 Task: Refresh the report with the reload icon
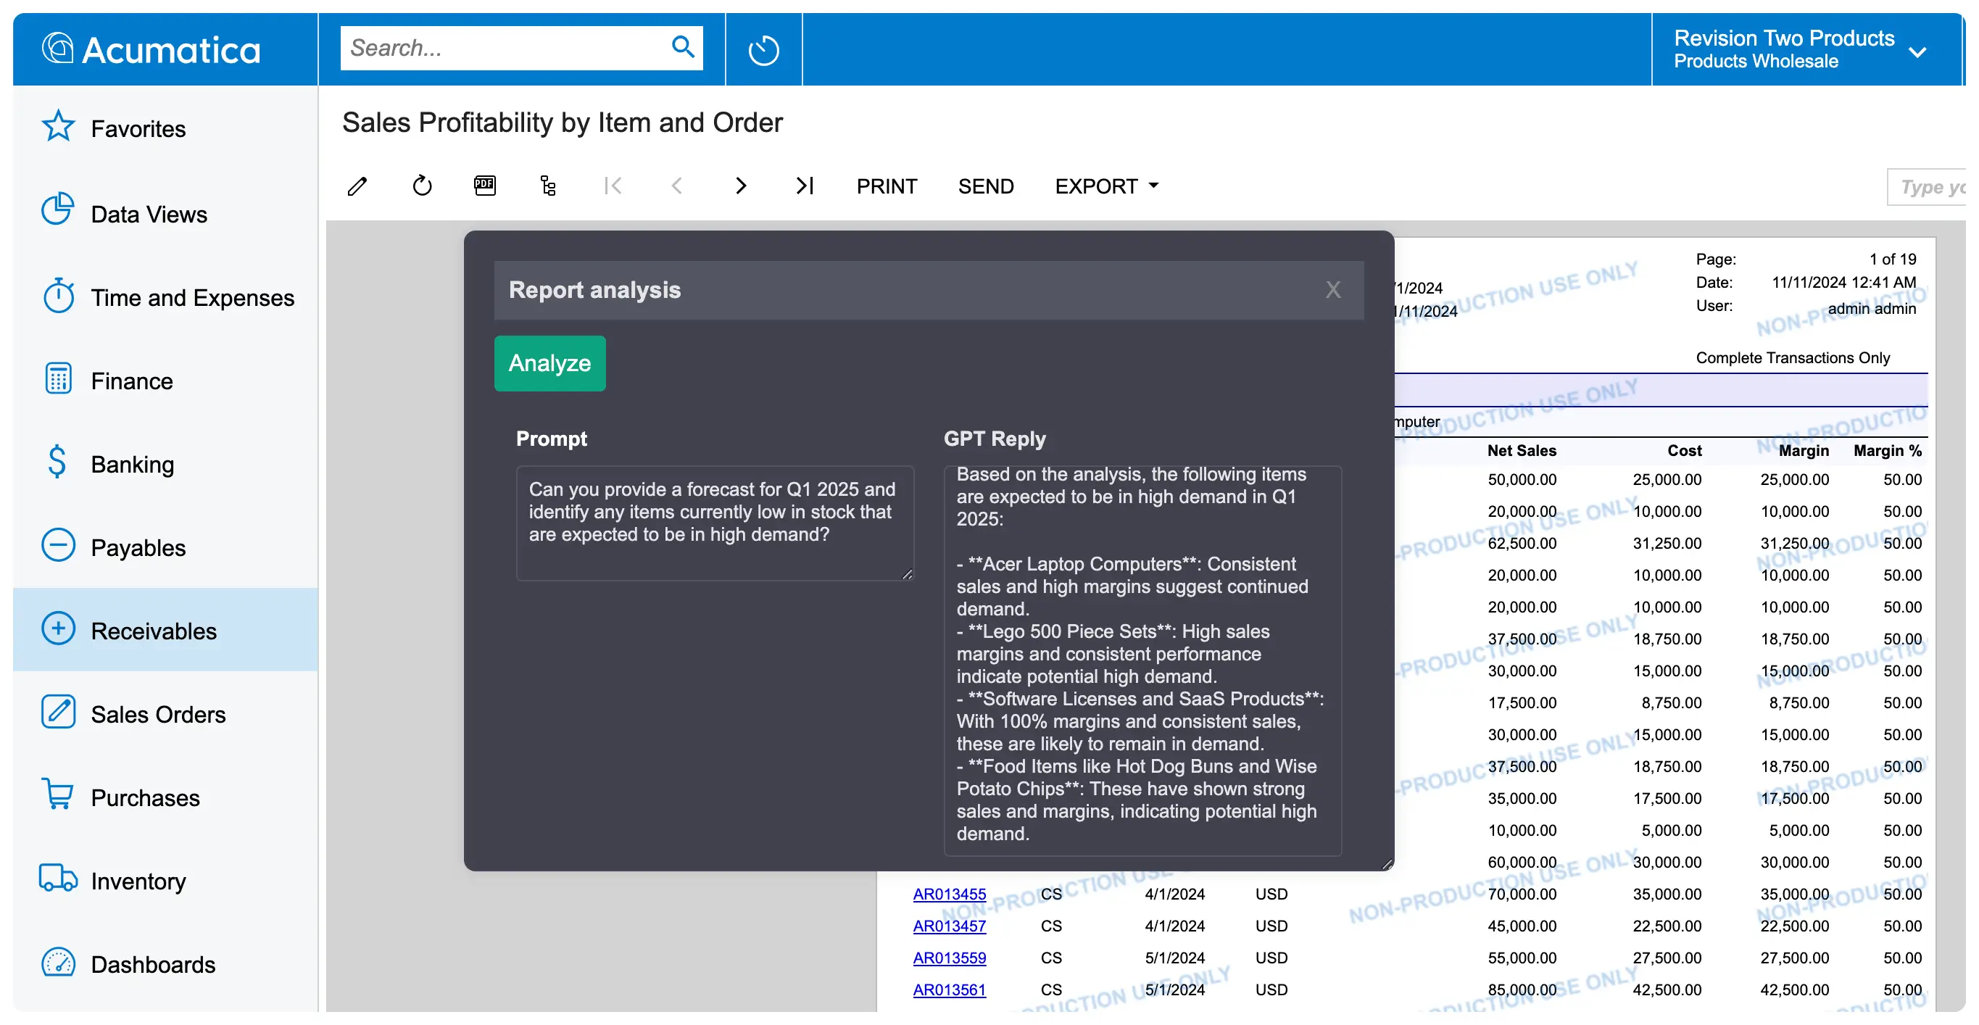coord(422,186)
